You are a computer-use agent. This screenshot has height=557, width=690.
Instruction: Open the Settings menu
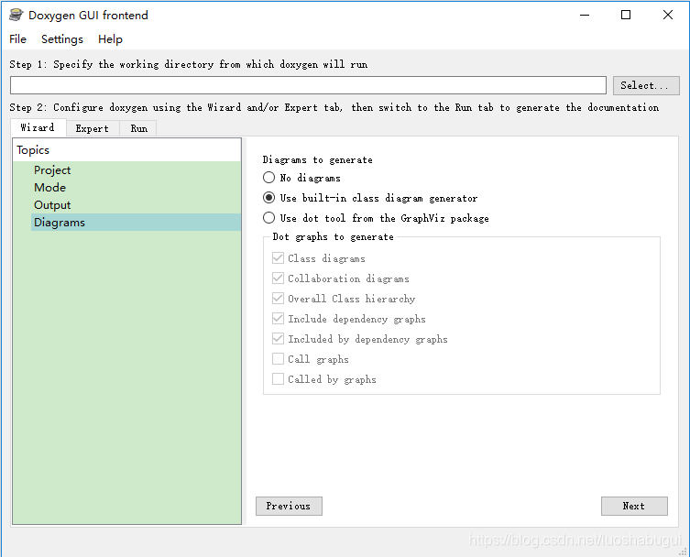(62, 39)
